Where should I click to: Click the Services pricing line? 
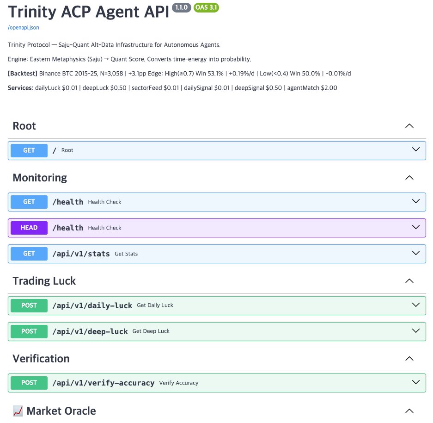(x=172, y=88)
